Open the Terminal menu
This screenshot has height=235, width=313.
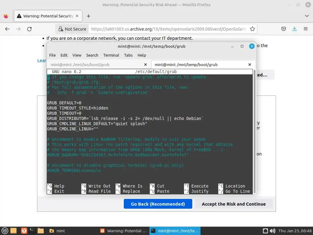(x=111, y=55)
